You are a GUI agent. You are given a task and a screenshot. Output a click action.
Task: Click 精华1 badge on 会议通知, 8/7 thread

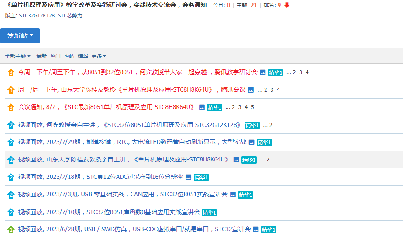pos(214,108)
